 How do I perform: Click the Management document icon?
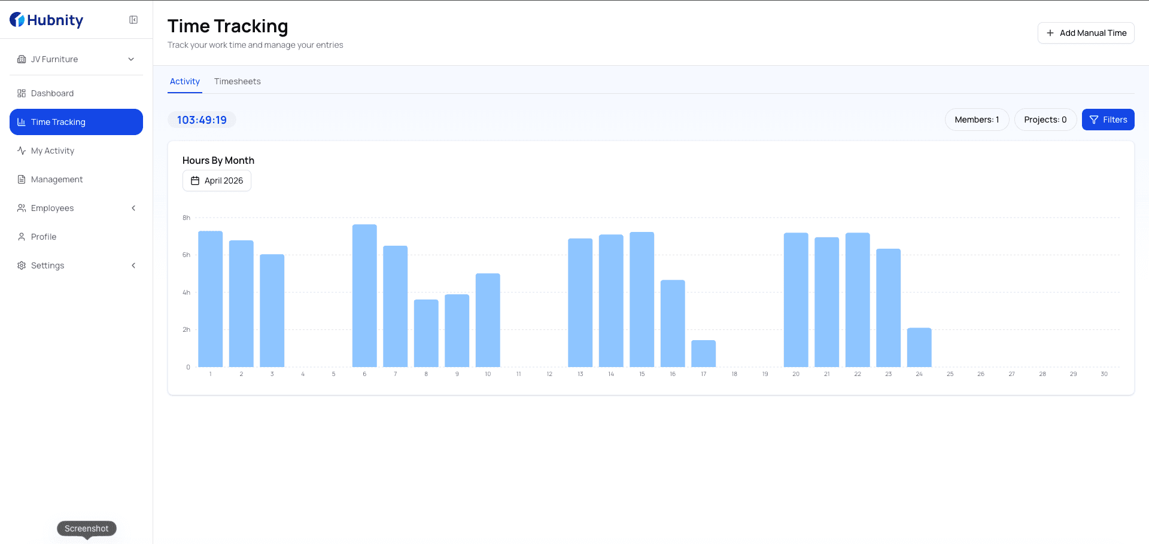(21, 179)
